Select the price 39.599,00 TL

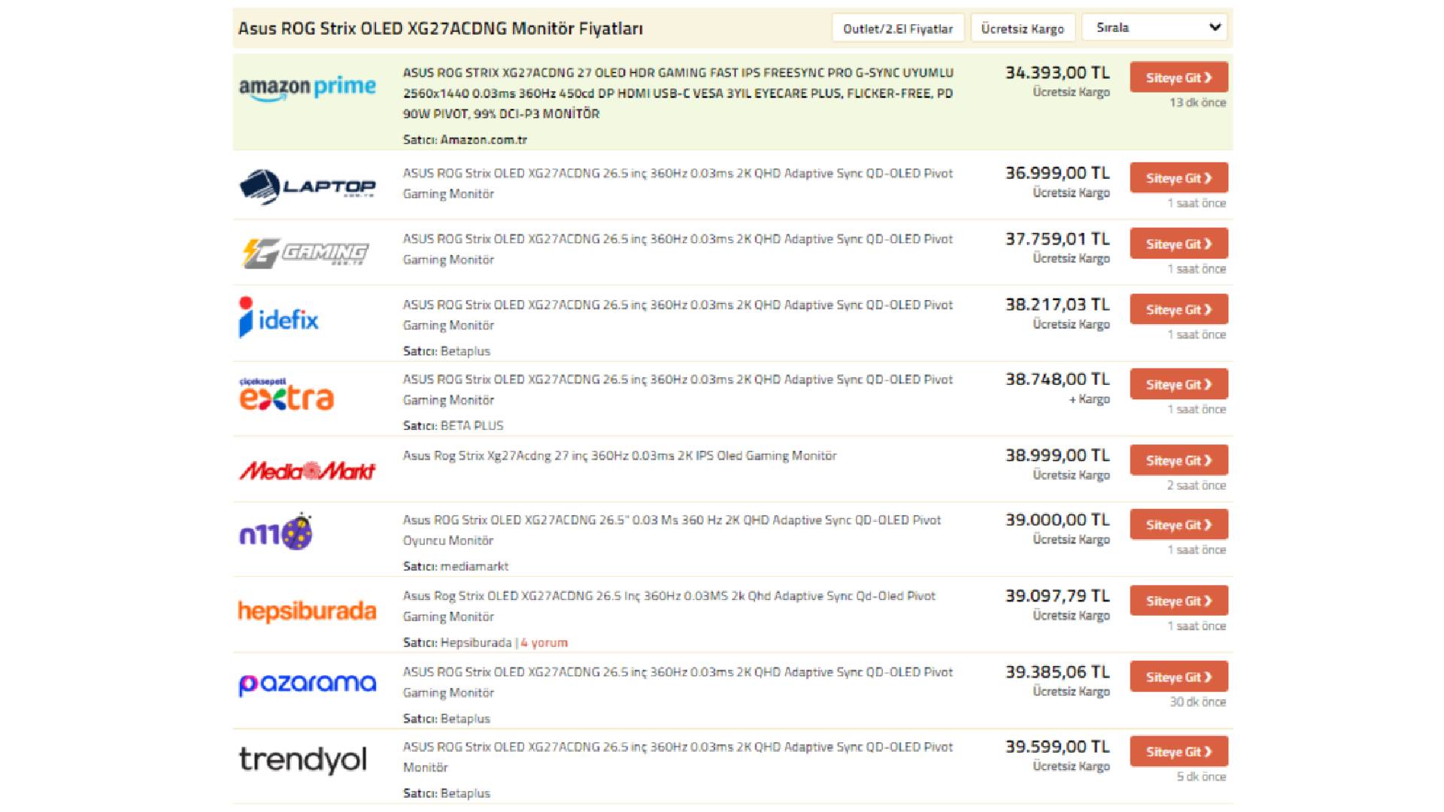1057,747
